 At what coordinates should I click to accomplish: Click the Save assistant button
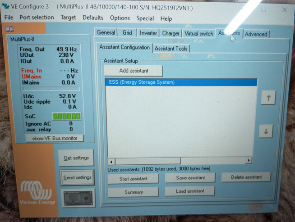190,178
